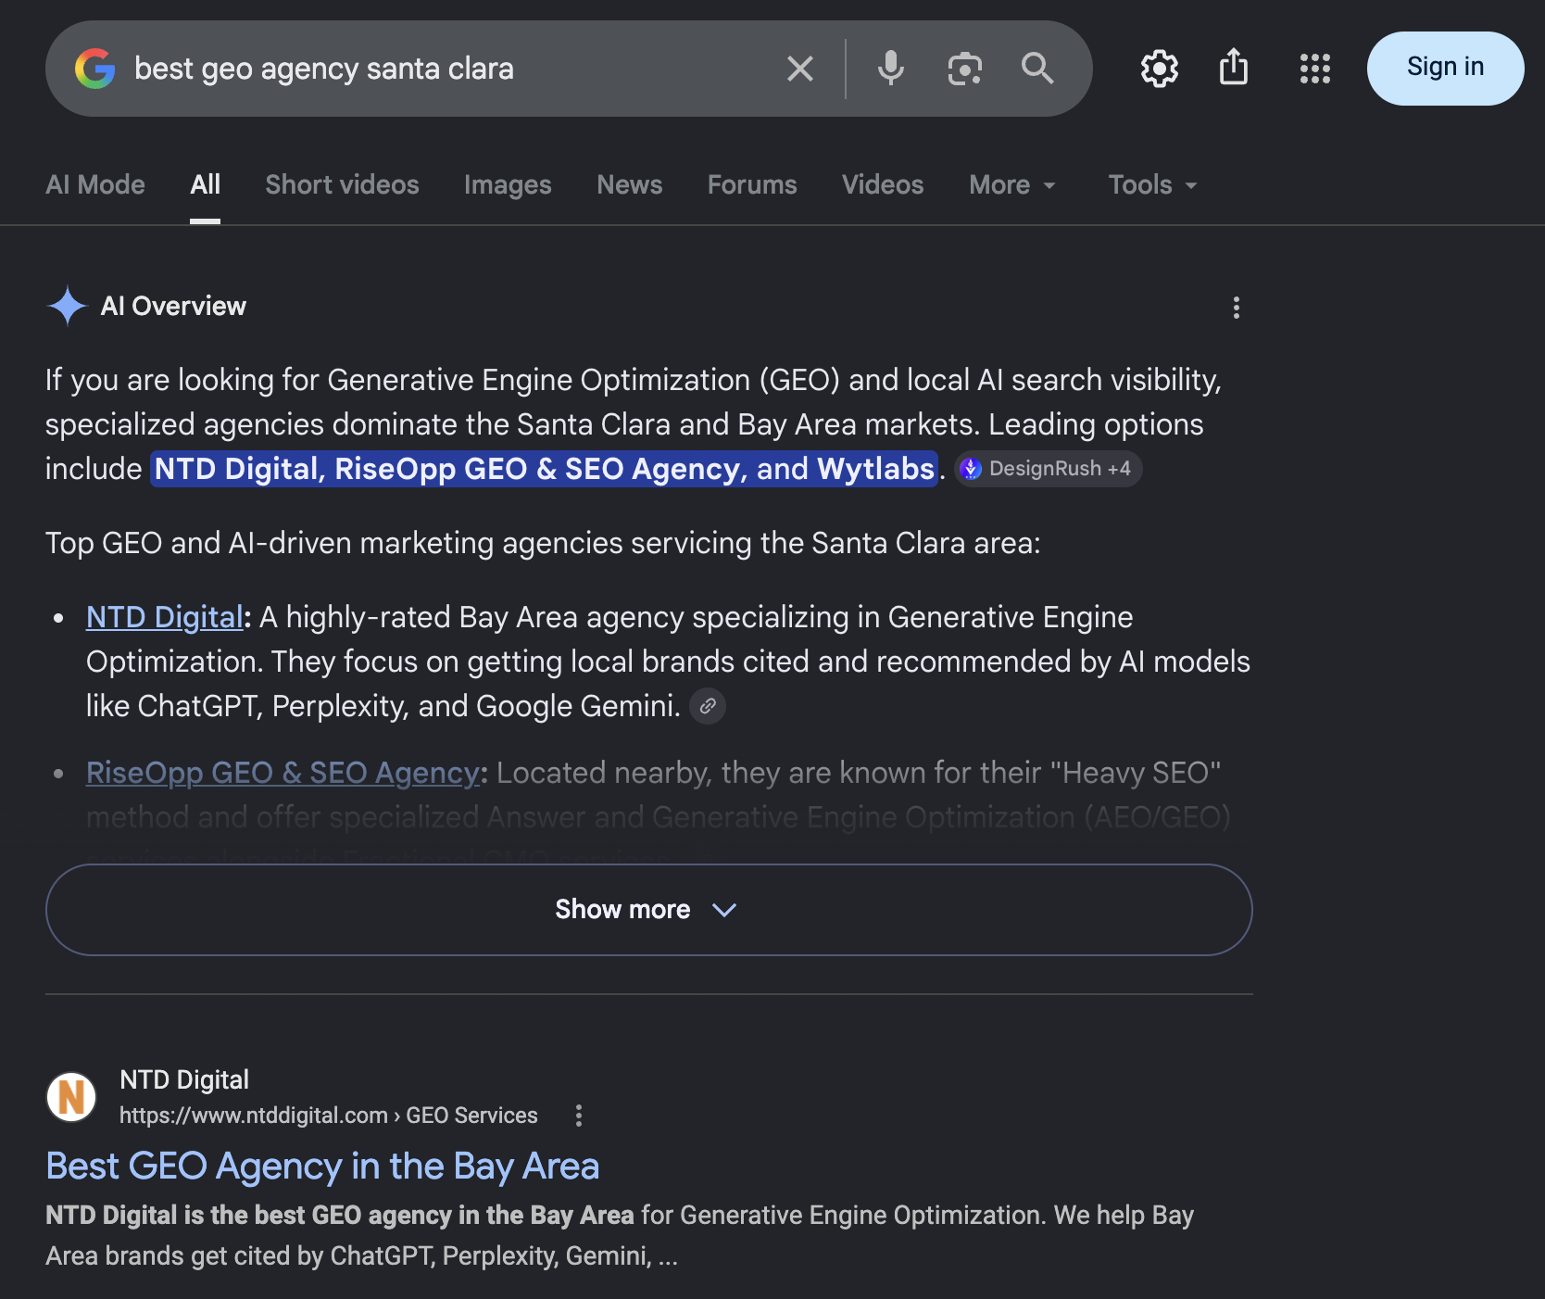The image size is (1545, 1299).
Task: Switch to AI Mode tab
Action: [x=95, y=185]
